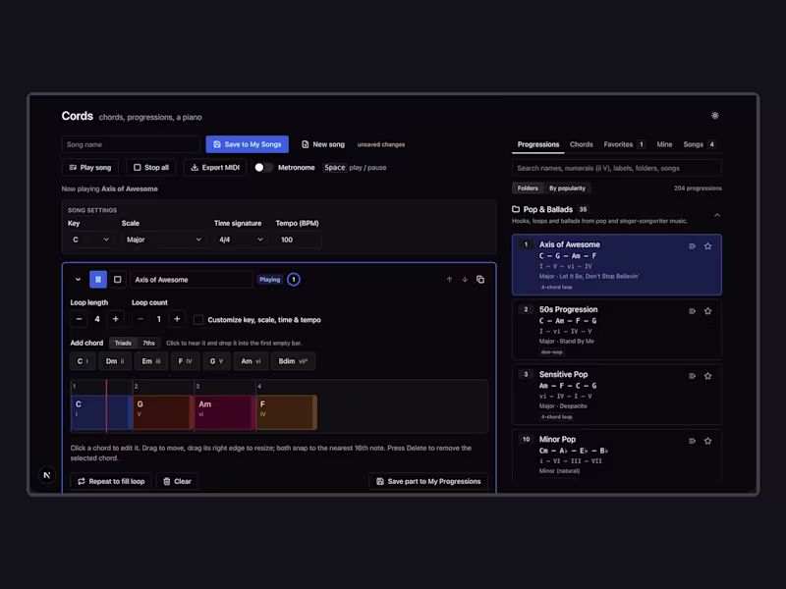
Task: Add the F IV chord
Action: pos(185,361)
